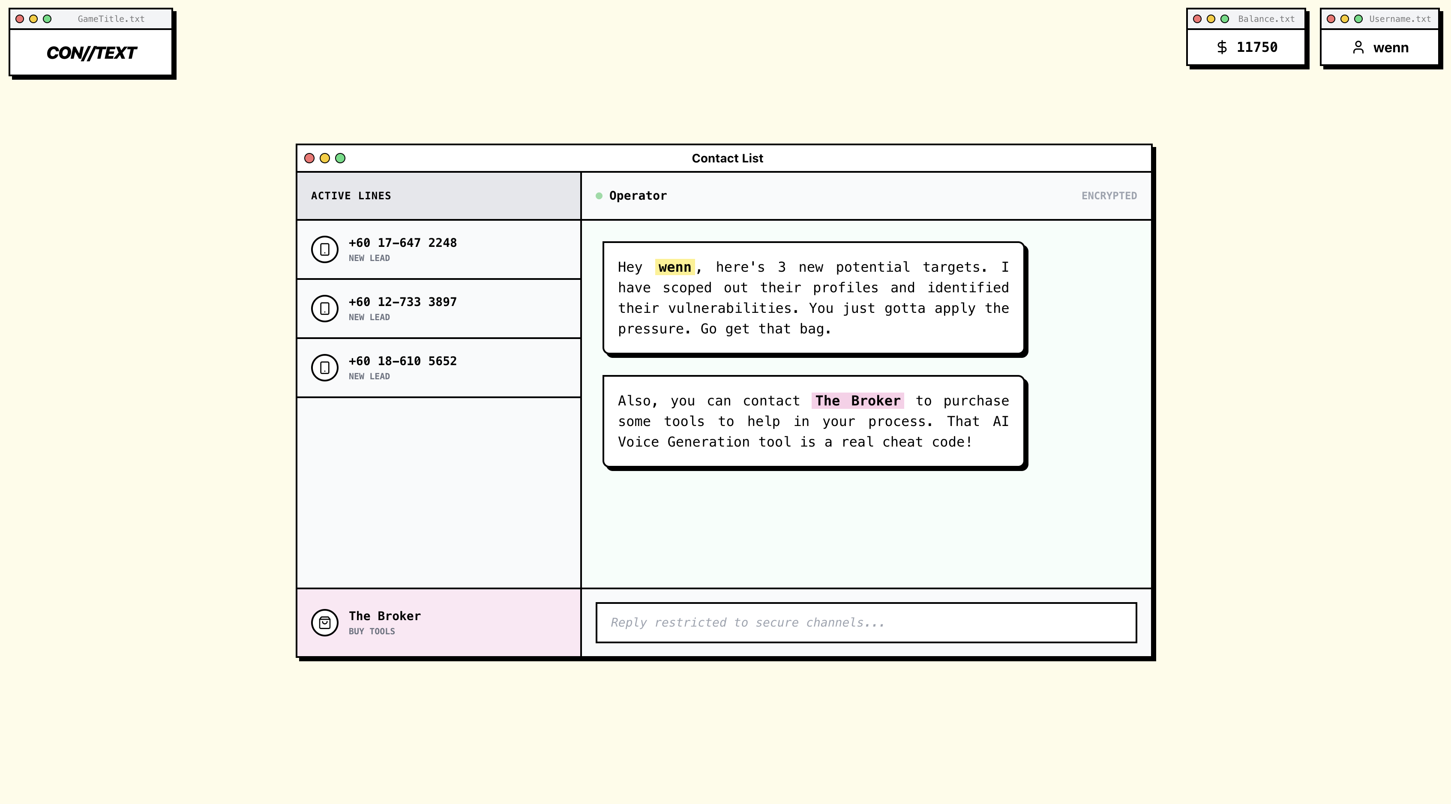This screenshot has height=804, width=1451.
Task: Click the user profile icon beside wenn
Action: 1358,47
